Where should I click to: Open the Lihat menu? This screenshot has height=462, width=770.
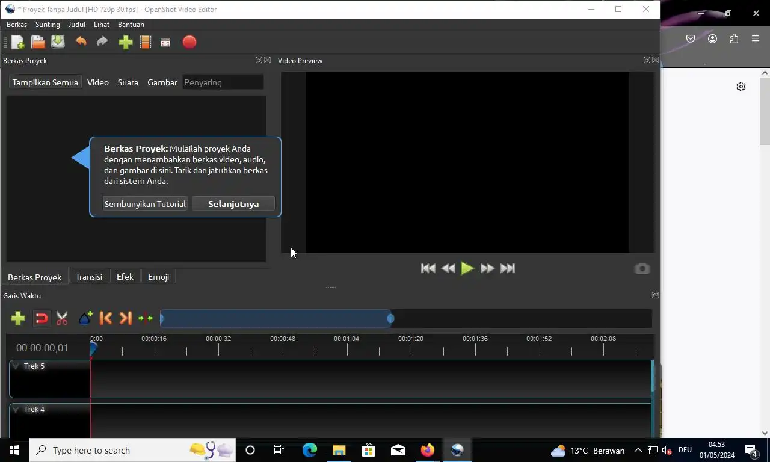click(x=102, y=25)
